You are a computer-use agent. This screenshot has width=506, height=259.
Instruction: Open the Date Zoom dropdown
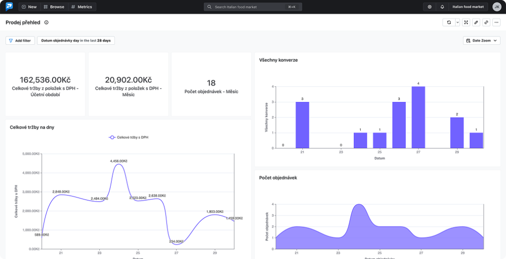coord(481,40)
